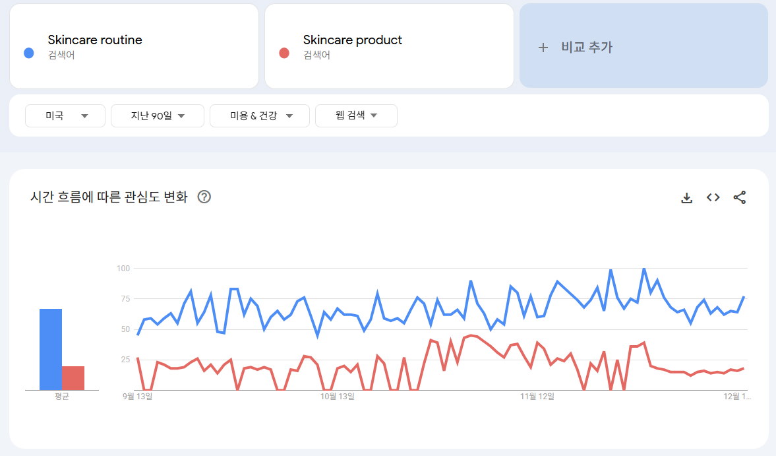The image size is (776, 456).
Task: Click the 시간 흐름에 따른 관심도 변화 heading
Action: [x=109, y=197]
